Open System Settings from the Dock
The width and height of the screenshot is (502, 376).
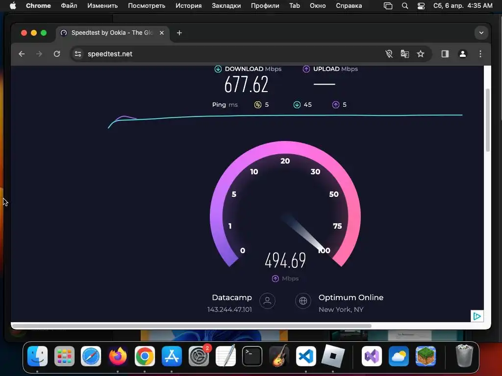(x=199, y=356)
